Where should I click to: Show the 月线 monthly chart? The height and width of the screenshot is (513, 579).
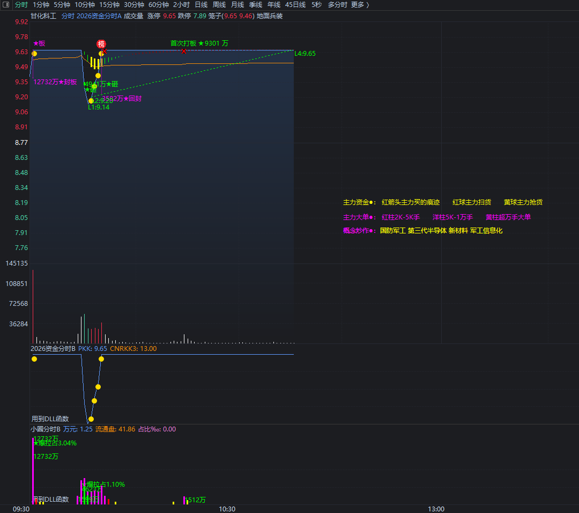click(237, 5)
